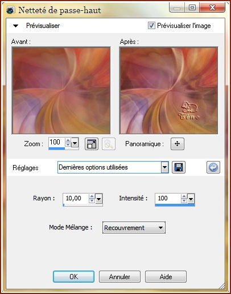Click into the Rayon 10,00 field
Viewport: 231px width, 294px height.
tap(76, 199)
